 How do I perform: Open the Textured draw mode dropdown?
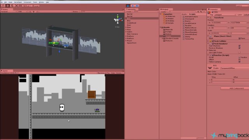[x=9, y=12]
